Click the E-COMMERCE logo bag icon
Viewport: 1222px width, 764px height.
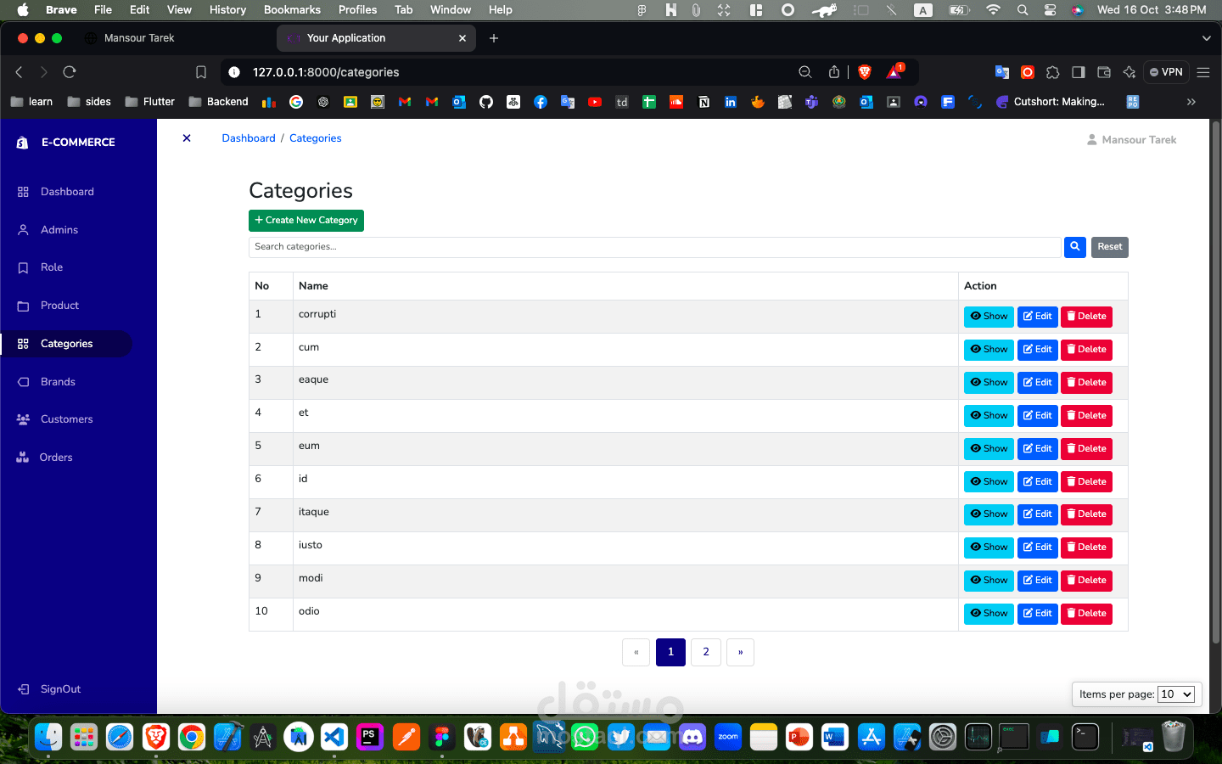coord(23,143)
